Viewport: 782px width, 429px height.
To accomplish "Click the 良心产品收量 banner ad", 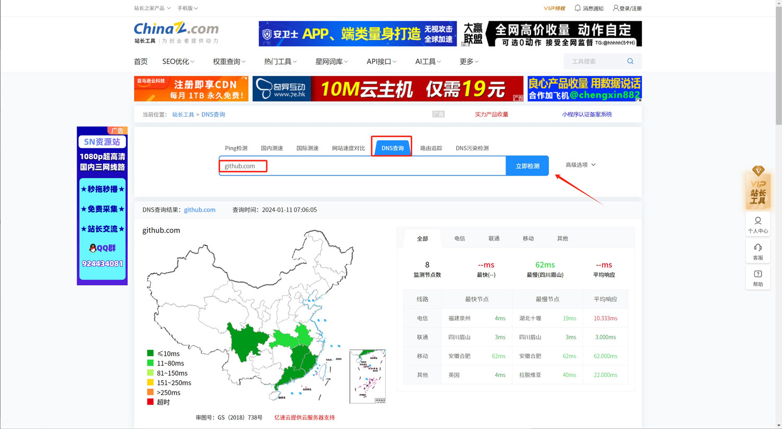I will [584, 89].
